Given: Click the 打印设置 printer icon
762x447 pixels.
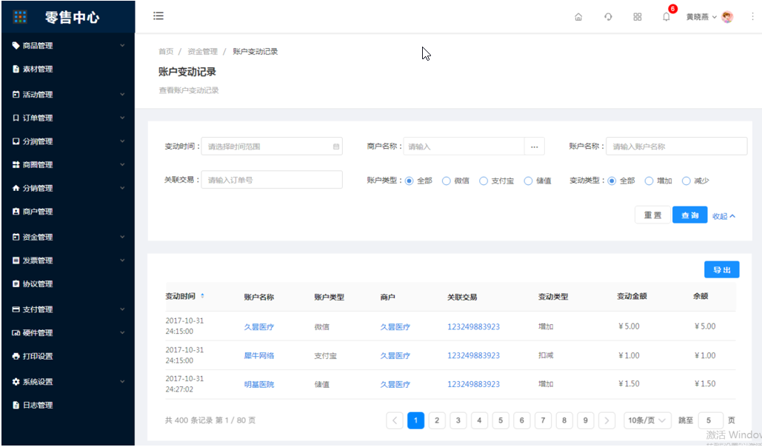Looking at the screenshot, I should (x=16, y=356).
